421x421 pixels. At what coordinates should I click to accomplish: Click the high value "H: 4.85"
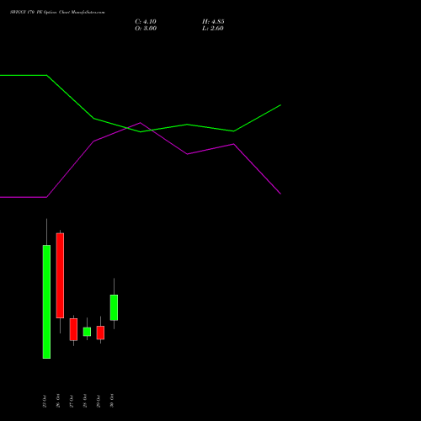click(213, 22)
